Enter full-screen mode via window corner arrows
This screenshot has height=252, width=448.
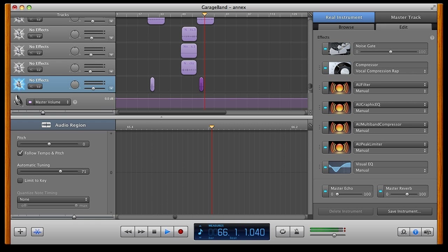coord(434,7)
